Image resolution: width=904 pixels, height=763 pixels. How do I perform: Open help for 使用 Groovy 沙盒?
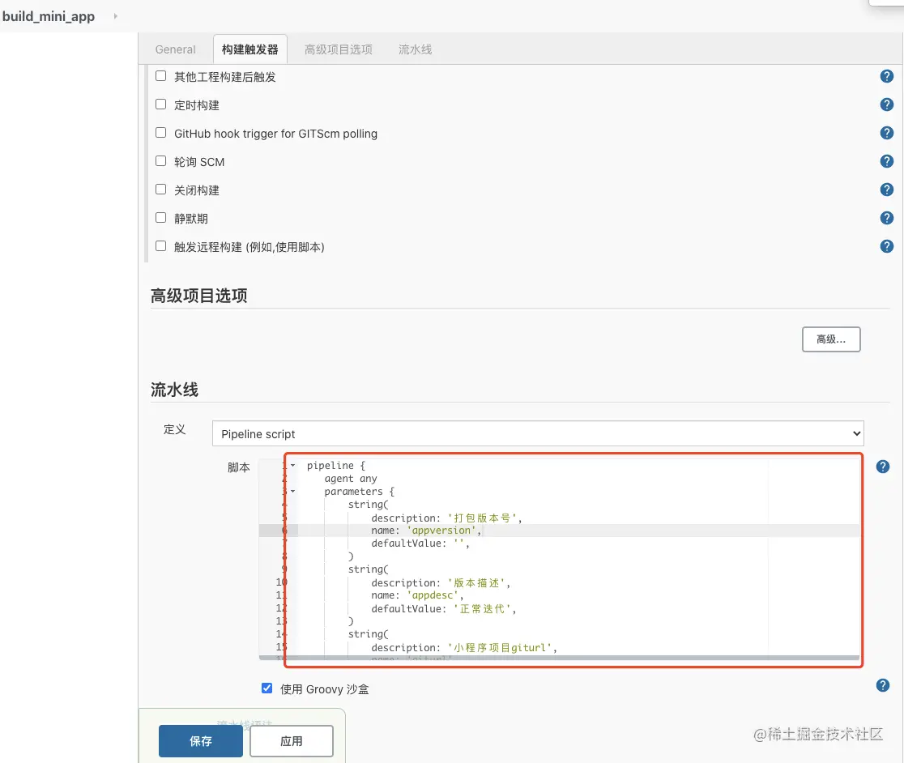pyautogui.click(x=883, y=685)
